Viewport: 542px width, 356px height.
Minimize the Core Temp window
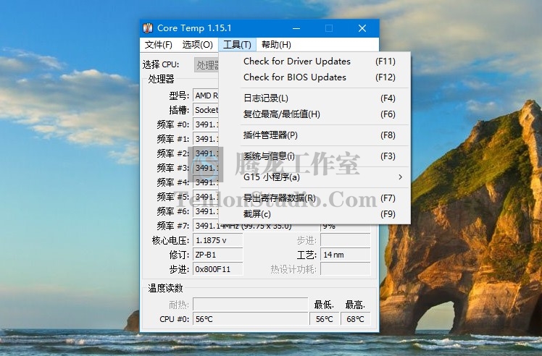(296, 28)
